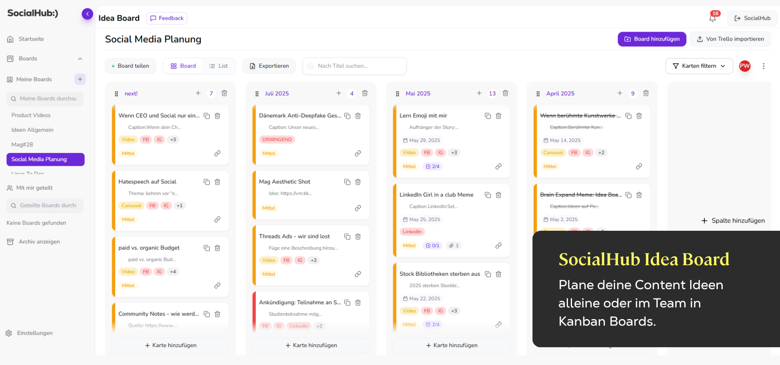The image size is (780, 365).
Task: Select the Social Media Planung board
Action: click(45, 159)
